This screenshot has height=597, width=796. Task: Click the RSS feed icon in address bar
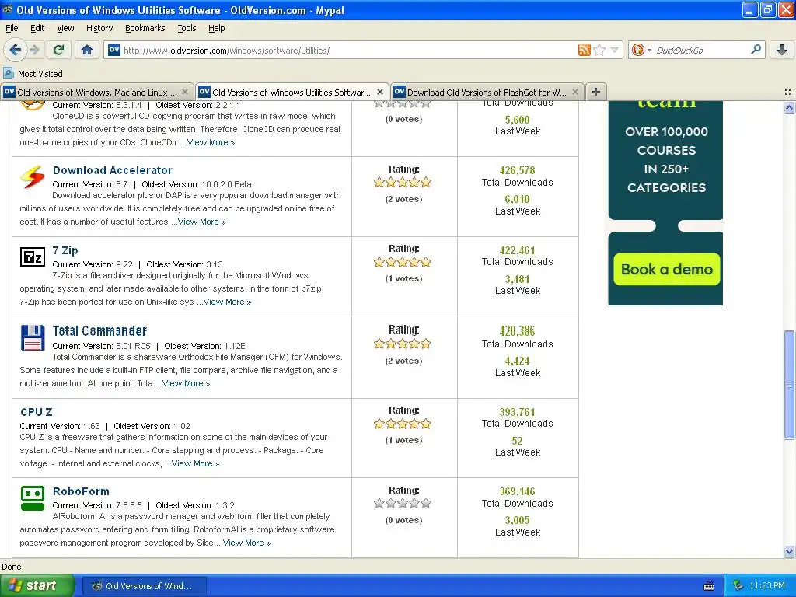click(x=585, y=50)
